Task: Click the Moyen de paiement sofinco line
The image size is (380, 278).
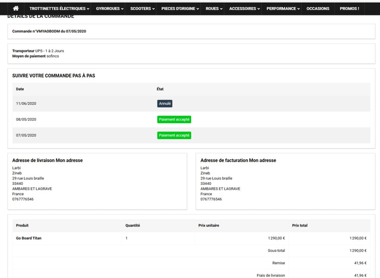Action: 36,56
